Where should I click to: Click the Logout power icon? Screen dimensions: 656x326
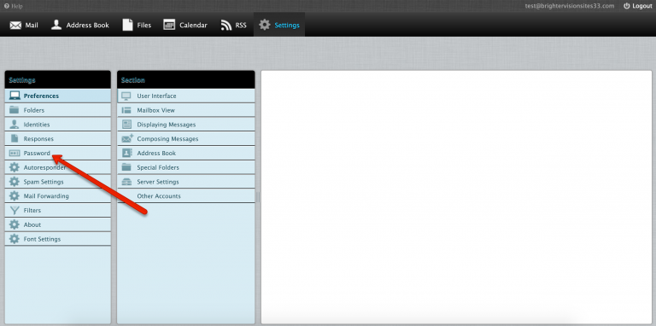click(626, 6)
